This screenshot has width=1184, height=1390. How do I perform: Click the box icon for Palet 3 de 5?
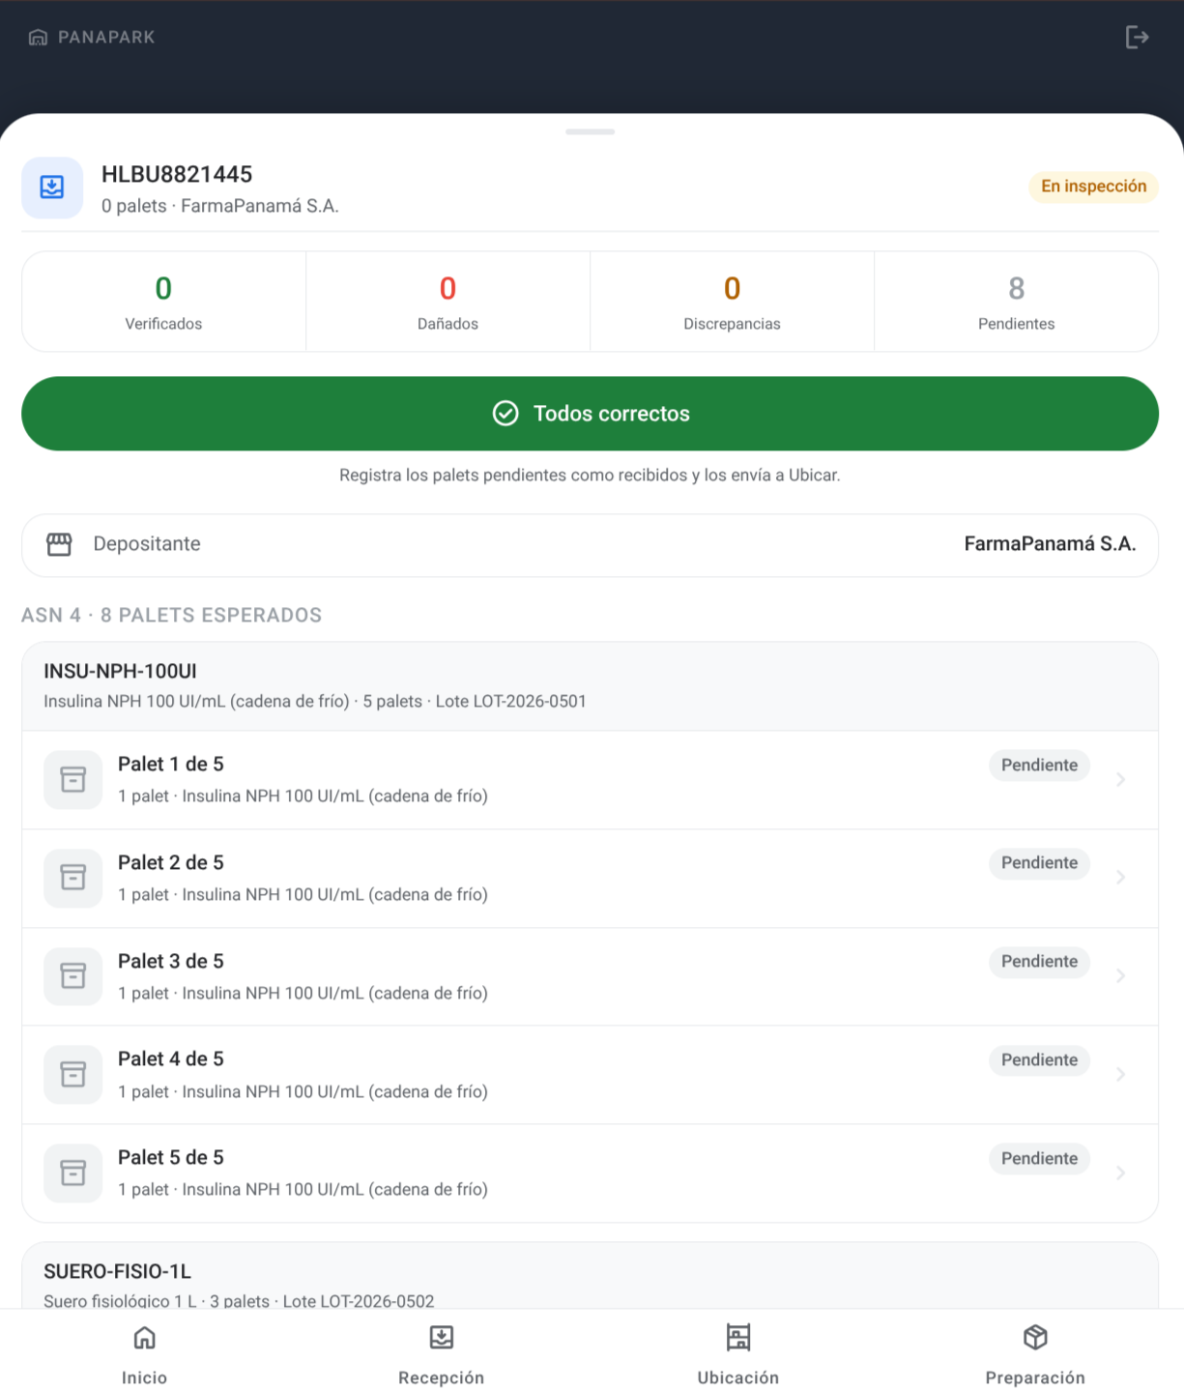pyautogui.click(x=73, y=976)
